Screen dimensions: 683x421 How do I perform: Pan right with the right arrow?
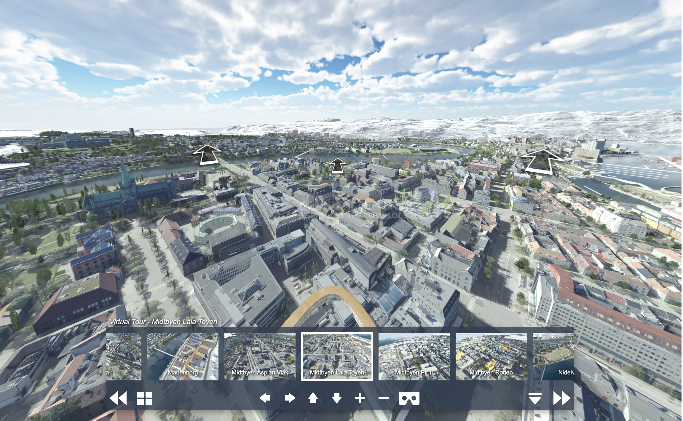290,398
